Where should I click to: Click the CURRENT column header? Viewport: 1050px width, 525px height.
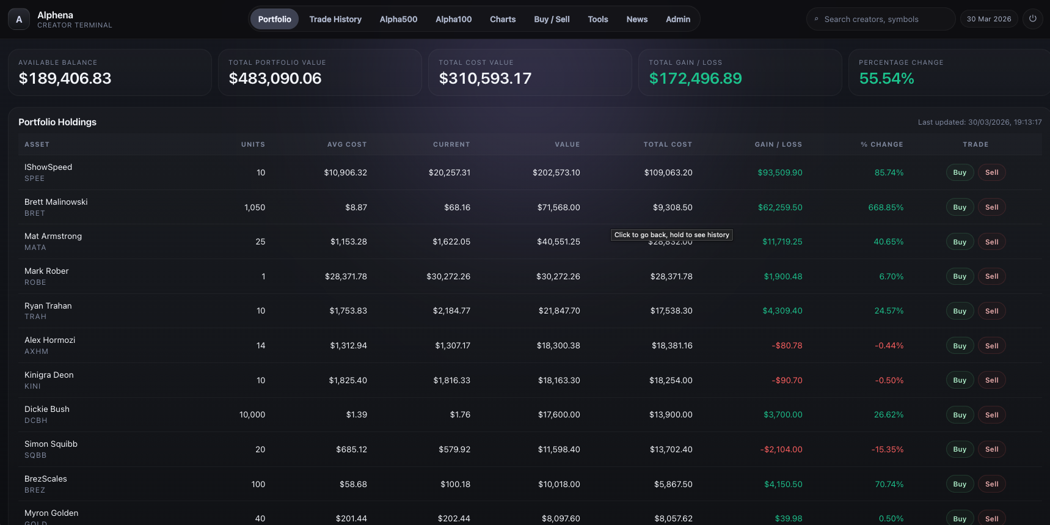[451, 145]
